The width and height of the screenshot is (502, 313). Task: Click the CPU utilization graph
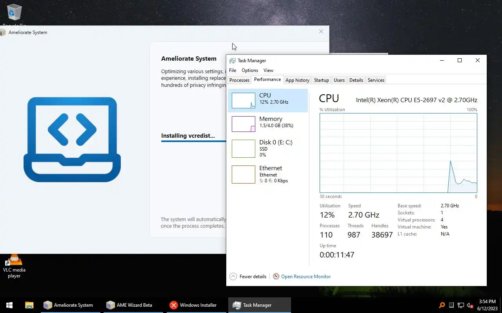pyautogui.click(x=398, y=153)
